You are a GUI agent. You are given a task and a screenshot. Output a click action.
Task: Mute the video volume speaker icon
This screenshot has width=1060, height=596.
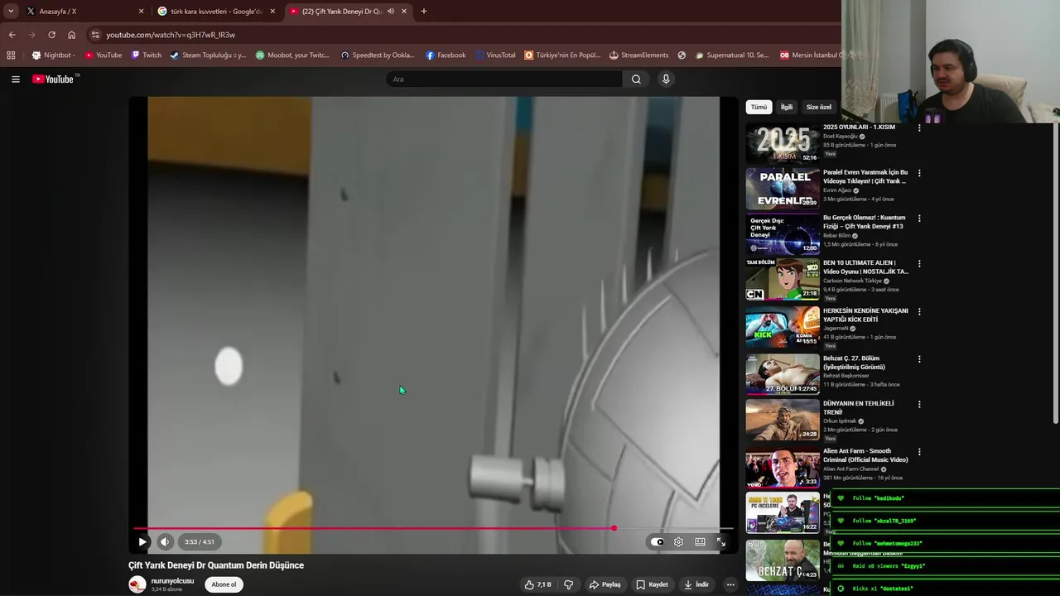point(165,542)
